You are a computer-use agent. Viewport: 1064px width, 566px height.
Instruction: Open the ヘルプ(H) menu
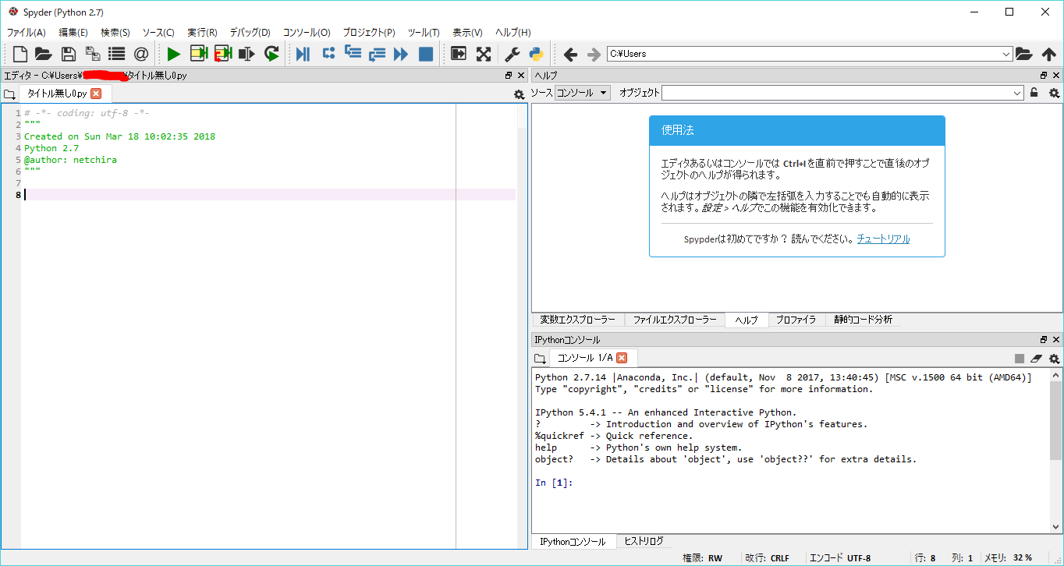tap(513, 33)
